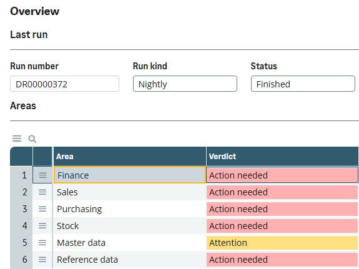Image resolution: width=359 pixels, height=269 pixels.
Task: Select row number 3 header
Action: click(x=21, y=209)
